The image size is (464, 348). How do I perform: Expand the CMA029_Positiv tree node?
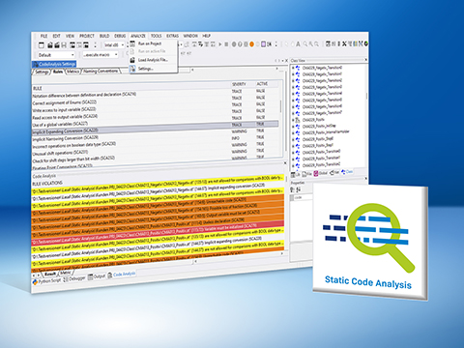tap(293, 120)
